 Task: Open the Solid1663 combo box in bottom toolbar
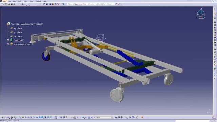tap(103, 118)
